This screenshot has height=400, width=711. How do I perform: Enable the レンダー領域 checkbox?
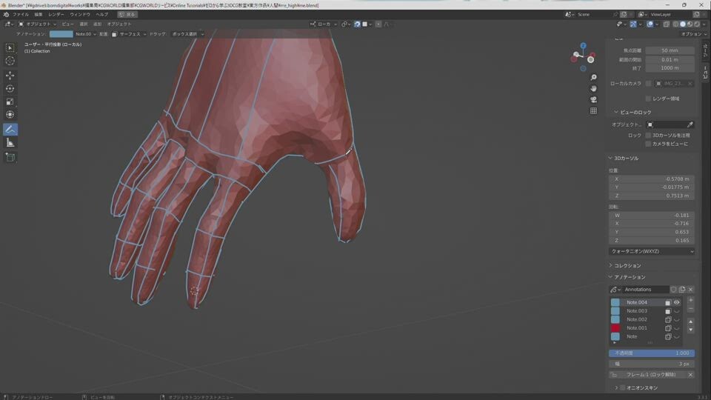pos(648,99)
